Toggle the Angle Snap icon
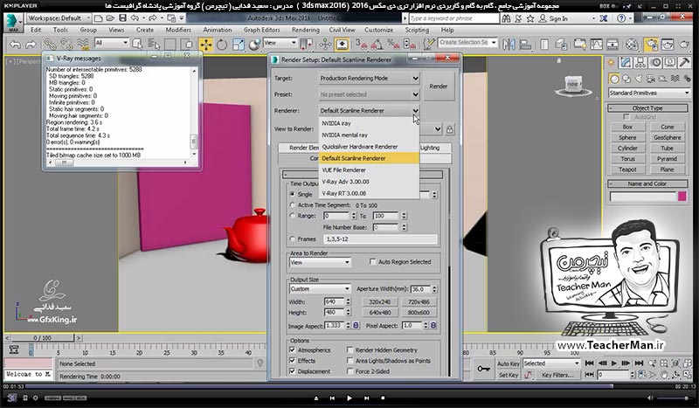The image size is (699, 408). tap(377, 45)
